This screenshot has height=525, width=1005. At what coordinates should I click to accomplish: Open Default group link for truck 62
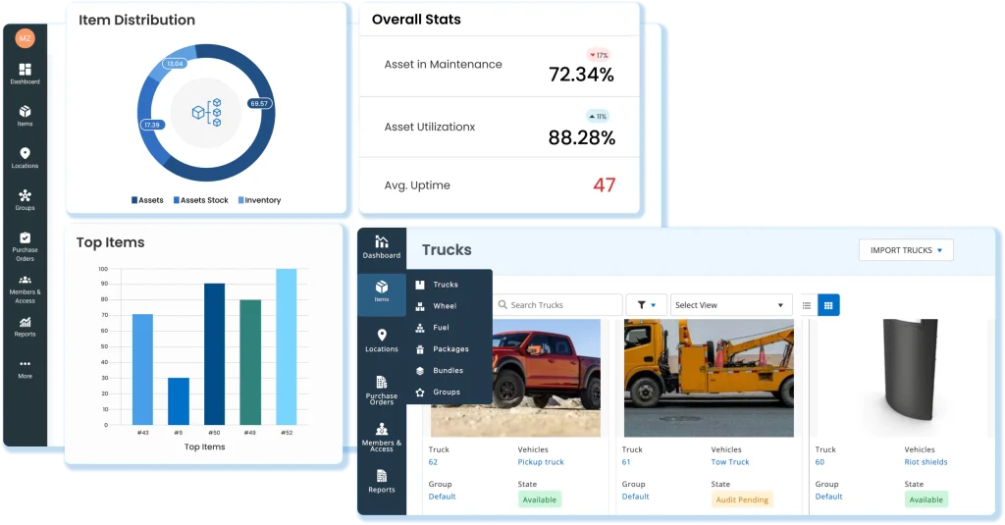443,497
